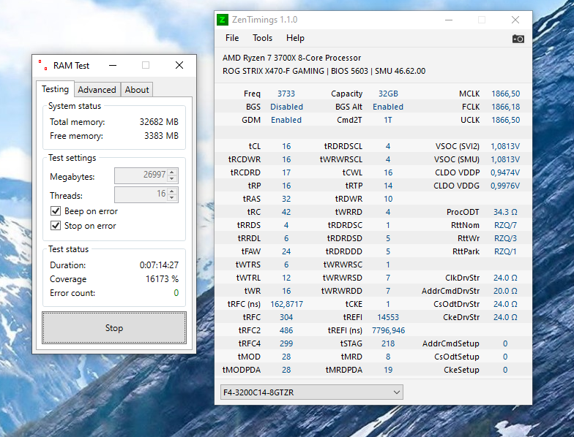Open the F4-3200C14-8GTZR module dropdown
The height and width of the screenshot is (437, 574).
312,392
